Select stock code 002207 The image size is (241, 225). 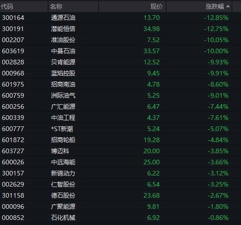point(13,40)
